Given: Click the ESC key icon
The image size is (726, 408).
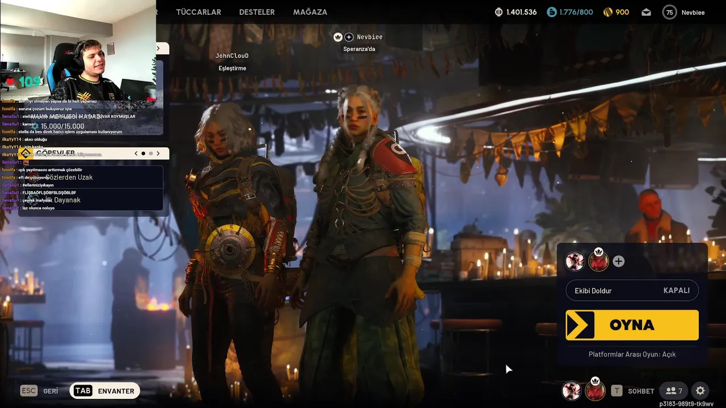Looking at the screenshot, I should coord(29,391).
